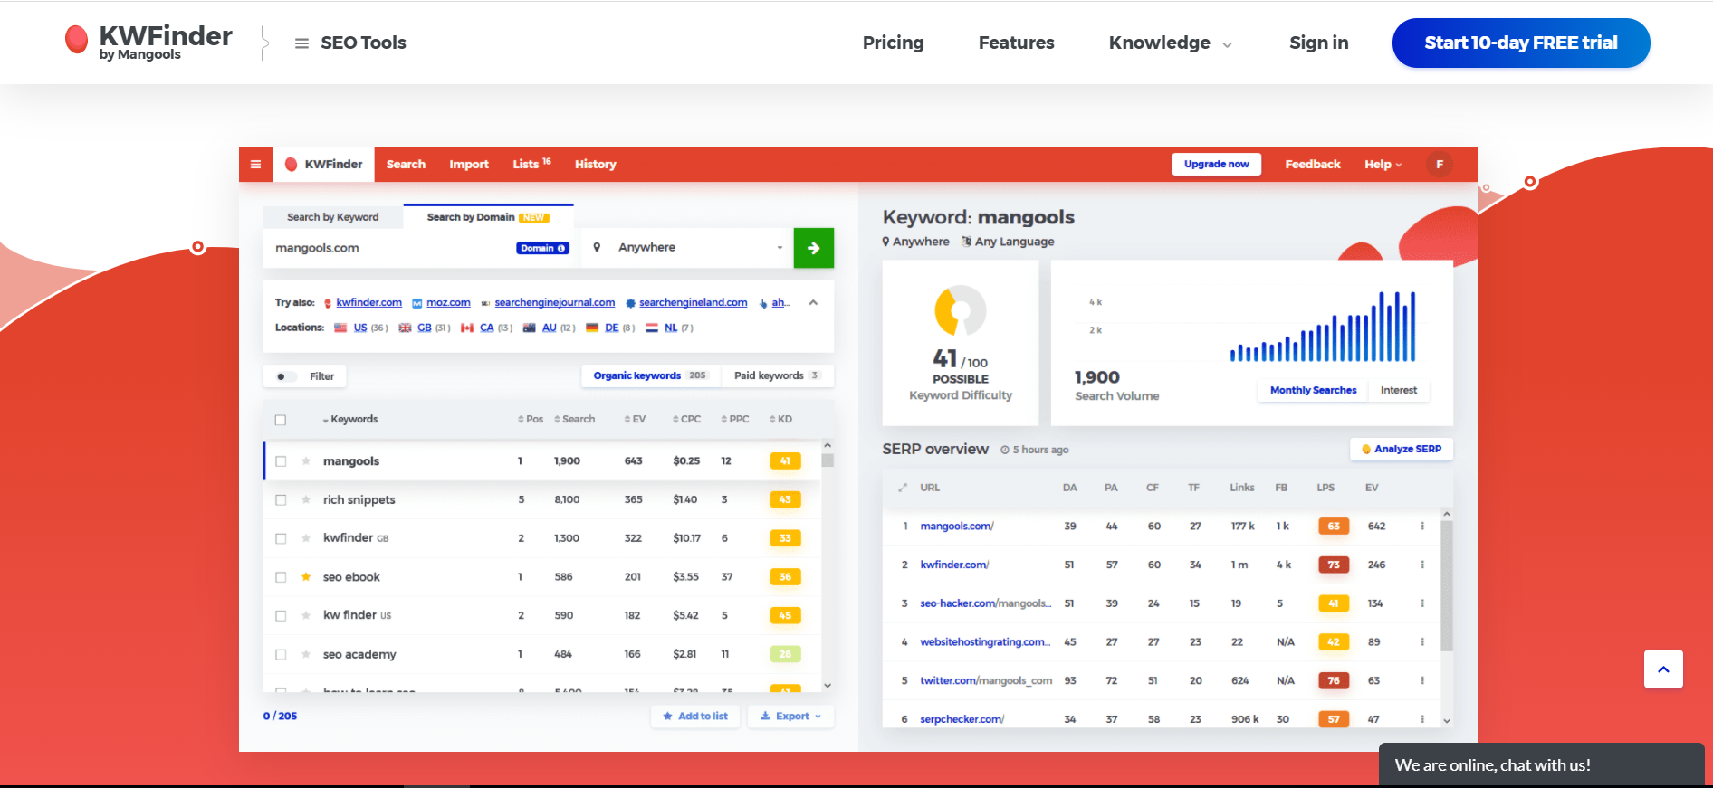Check the kw finder keyword checkbox
This screenshot has width=1713, height=788.
[281, 615]
